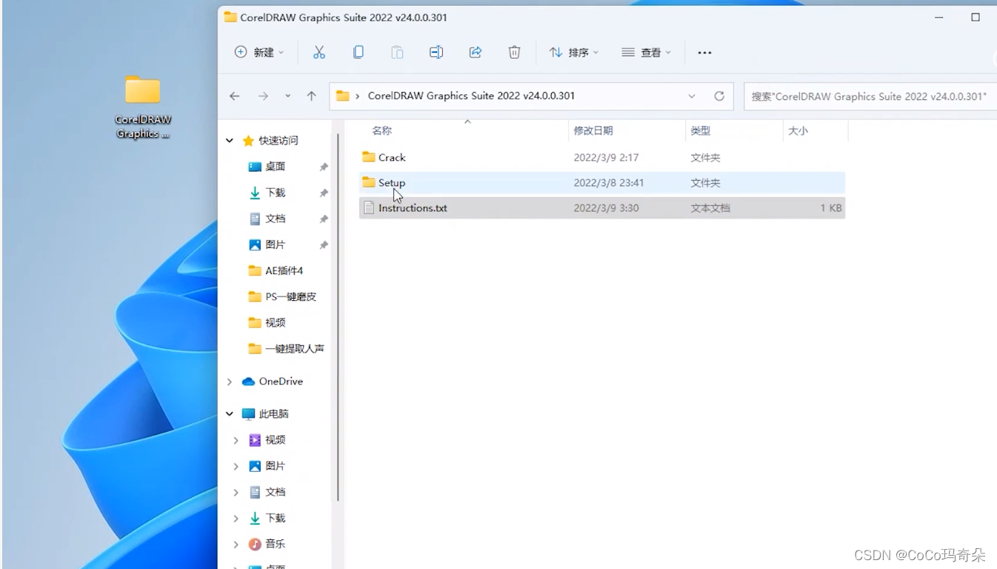The height and width of the screenshot is (569, 997).
Task: Unpin 桌面 from quick access
Action: point(324,167)
